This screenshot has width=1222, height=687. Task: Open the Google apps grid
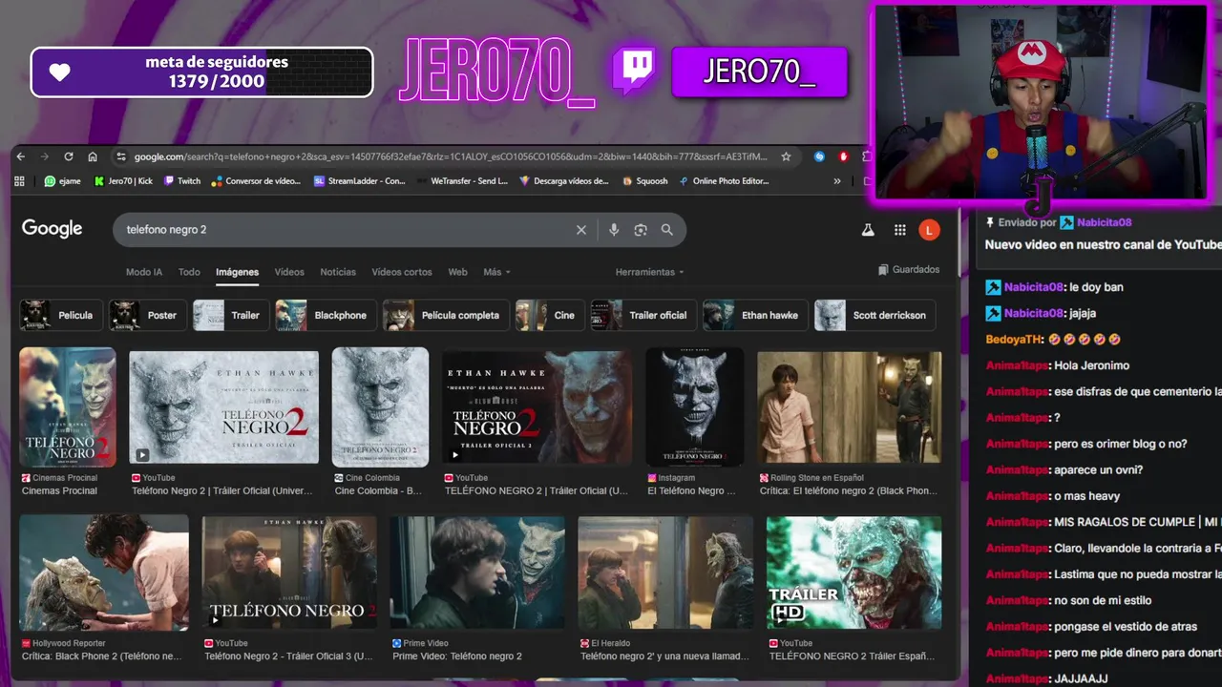(899, 230)
